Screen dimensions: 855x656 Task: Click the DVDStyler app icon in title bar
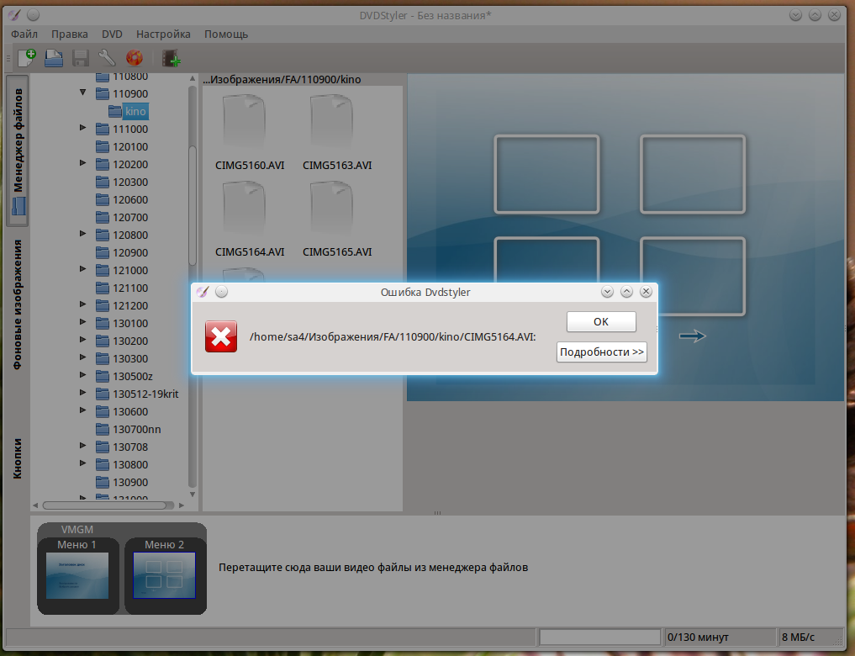[15, 15]
